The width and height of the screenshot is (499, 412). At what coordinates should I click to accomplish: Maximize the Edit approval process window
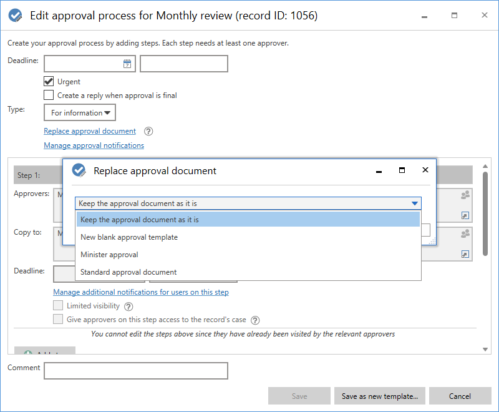(x=455, y=15)
